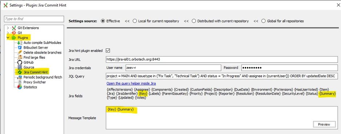Click the GitHub octocat icon
This screenshot has height=134, width=341.
20,62
